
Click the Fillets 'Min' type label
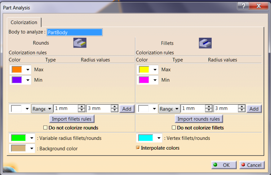tap(165, 80)
